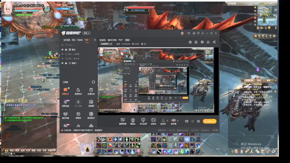Click the share icon above preview
The width and height of the screenshot is (290, 163).
(214, 42)
